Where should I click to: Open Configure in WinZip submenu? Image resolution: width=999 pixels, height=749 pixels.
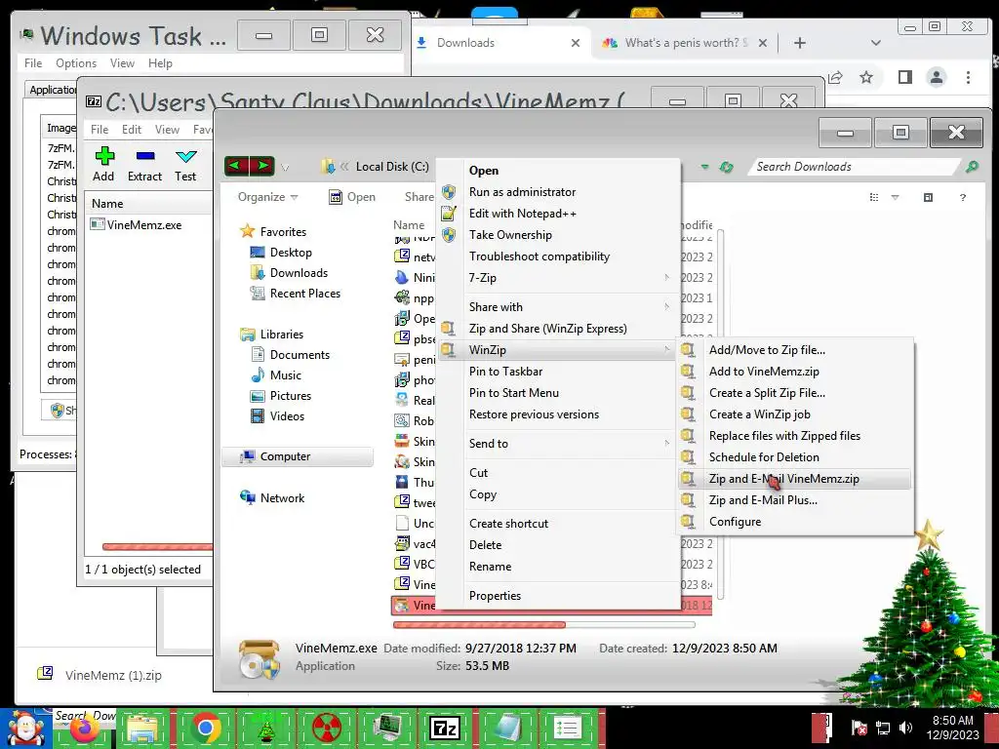point(735,521)
